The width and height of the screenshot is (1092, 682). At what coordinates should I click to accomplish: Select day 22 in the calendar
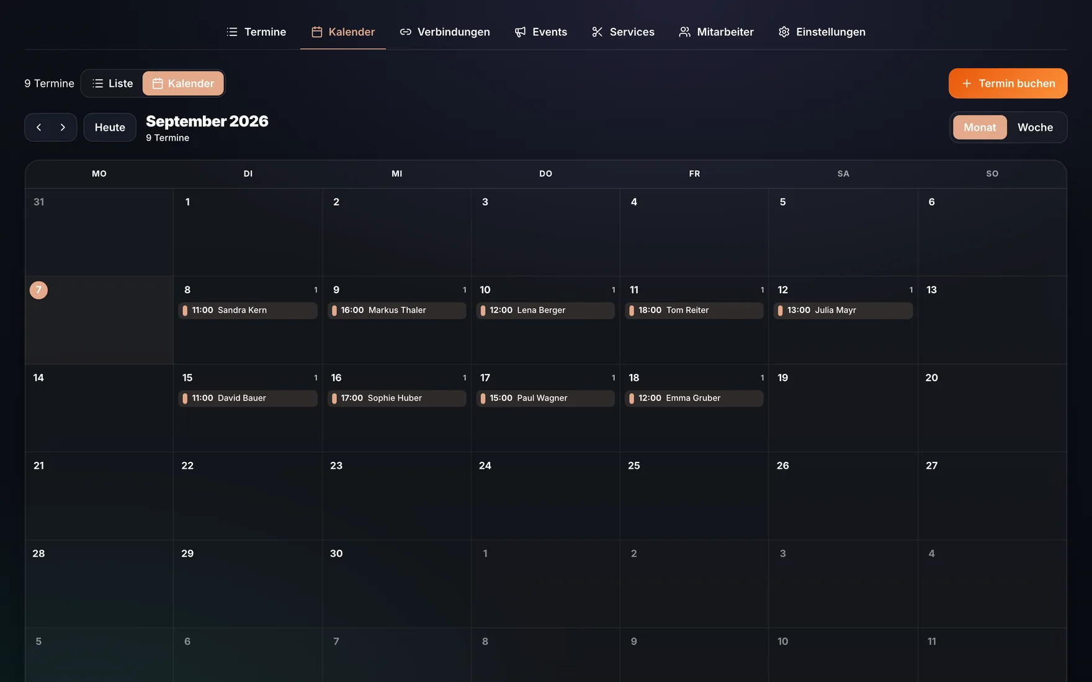(x=248, y=496)
